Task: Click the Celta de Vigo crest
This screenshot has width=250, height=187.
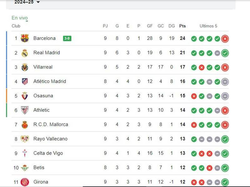Action: [25, 153]
